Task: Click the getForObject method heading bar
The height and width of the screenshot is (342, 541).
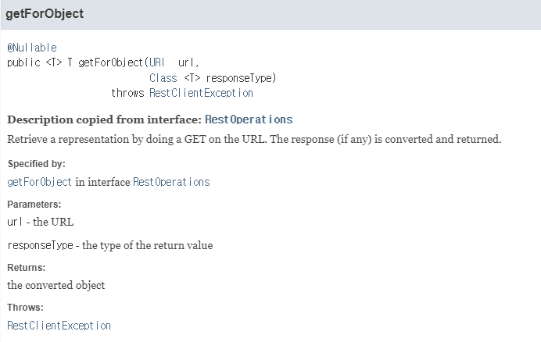Action: (x=270, y=14)
